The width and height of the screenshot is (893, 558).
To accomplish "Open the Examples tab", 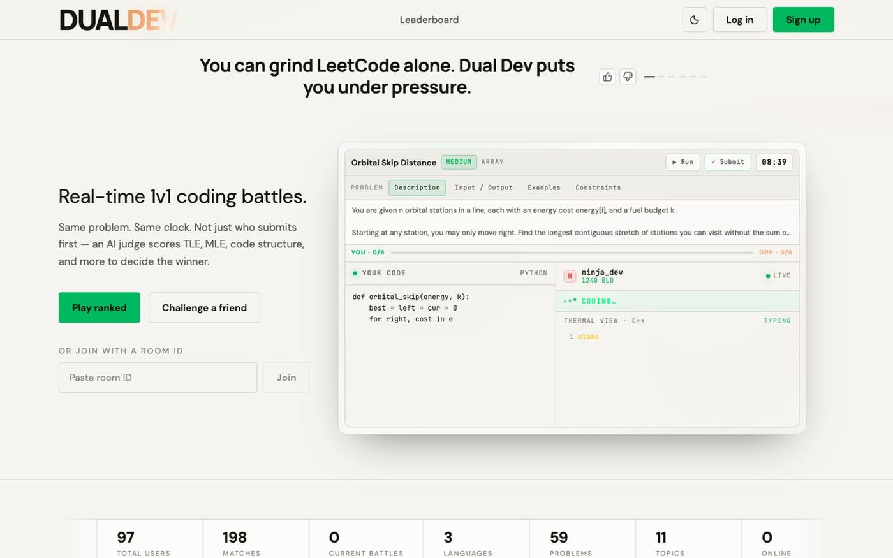I will [x=544, y=187].
